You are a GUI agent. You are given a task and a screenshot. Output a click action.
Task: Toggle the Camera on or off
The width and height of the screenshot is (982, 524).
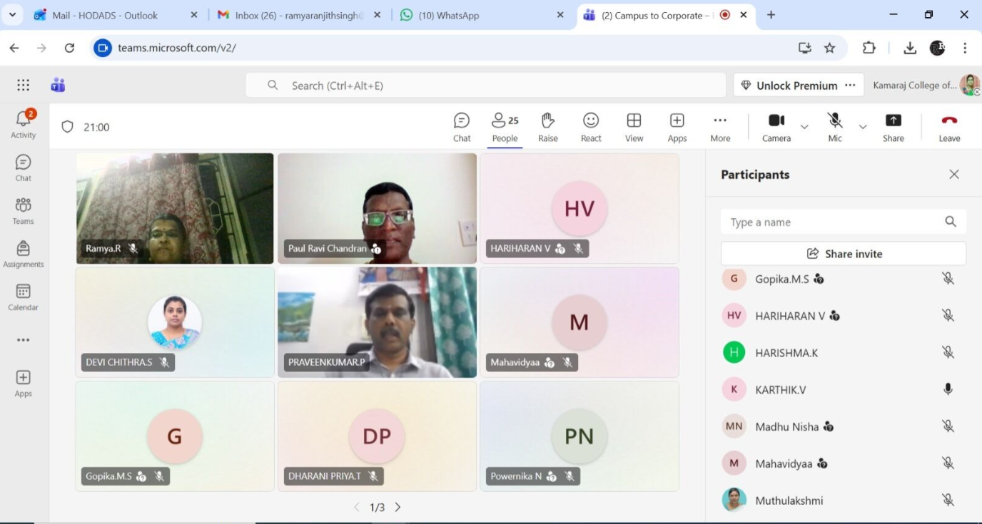pos(776,127)
